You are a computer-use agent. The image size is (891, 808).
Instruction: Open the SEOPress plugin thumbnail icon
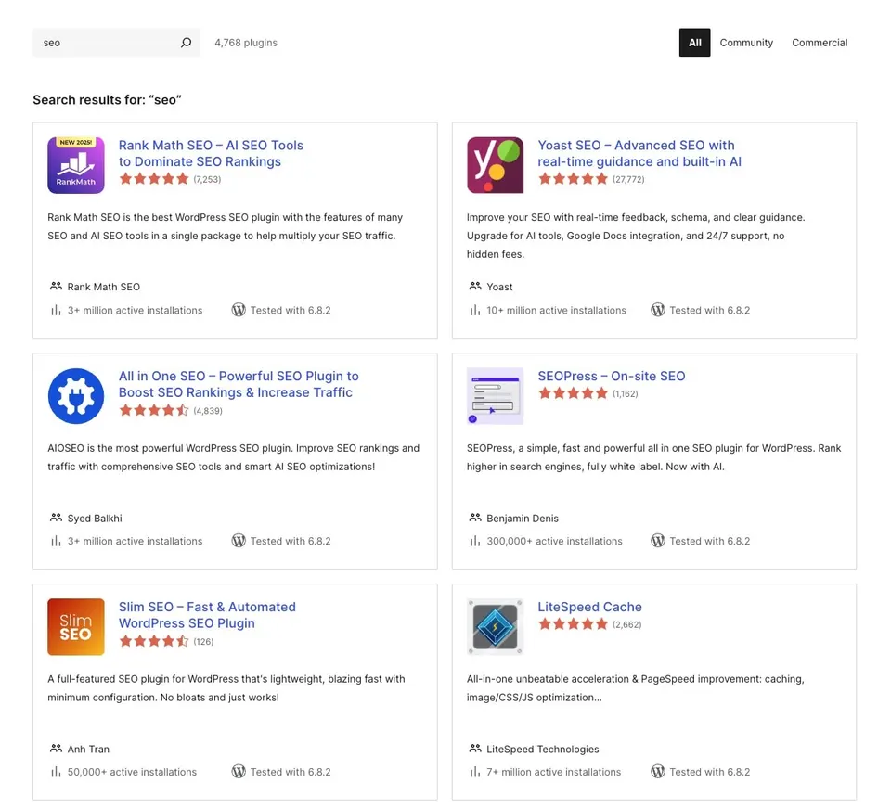(495, 396)
